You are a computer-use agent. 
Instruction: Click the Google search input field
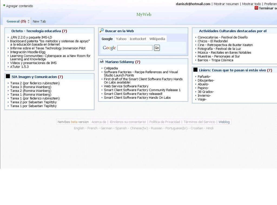point(135,48)
